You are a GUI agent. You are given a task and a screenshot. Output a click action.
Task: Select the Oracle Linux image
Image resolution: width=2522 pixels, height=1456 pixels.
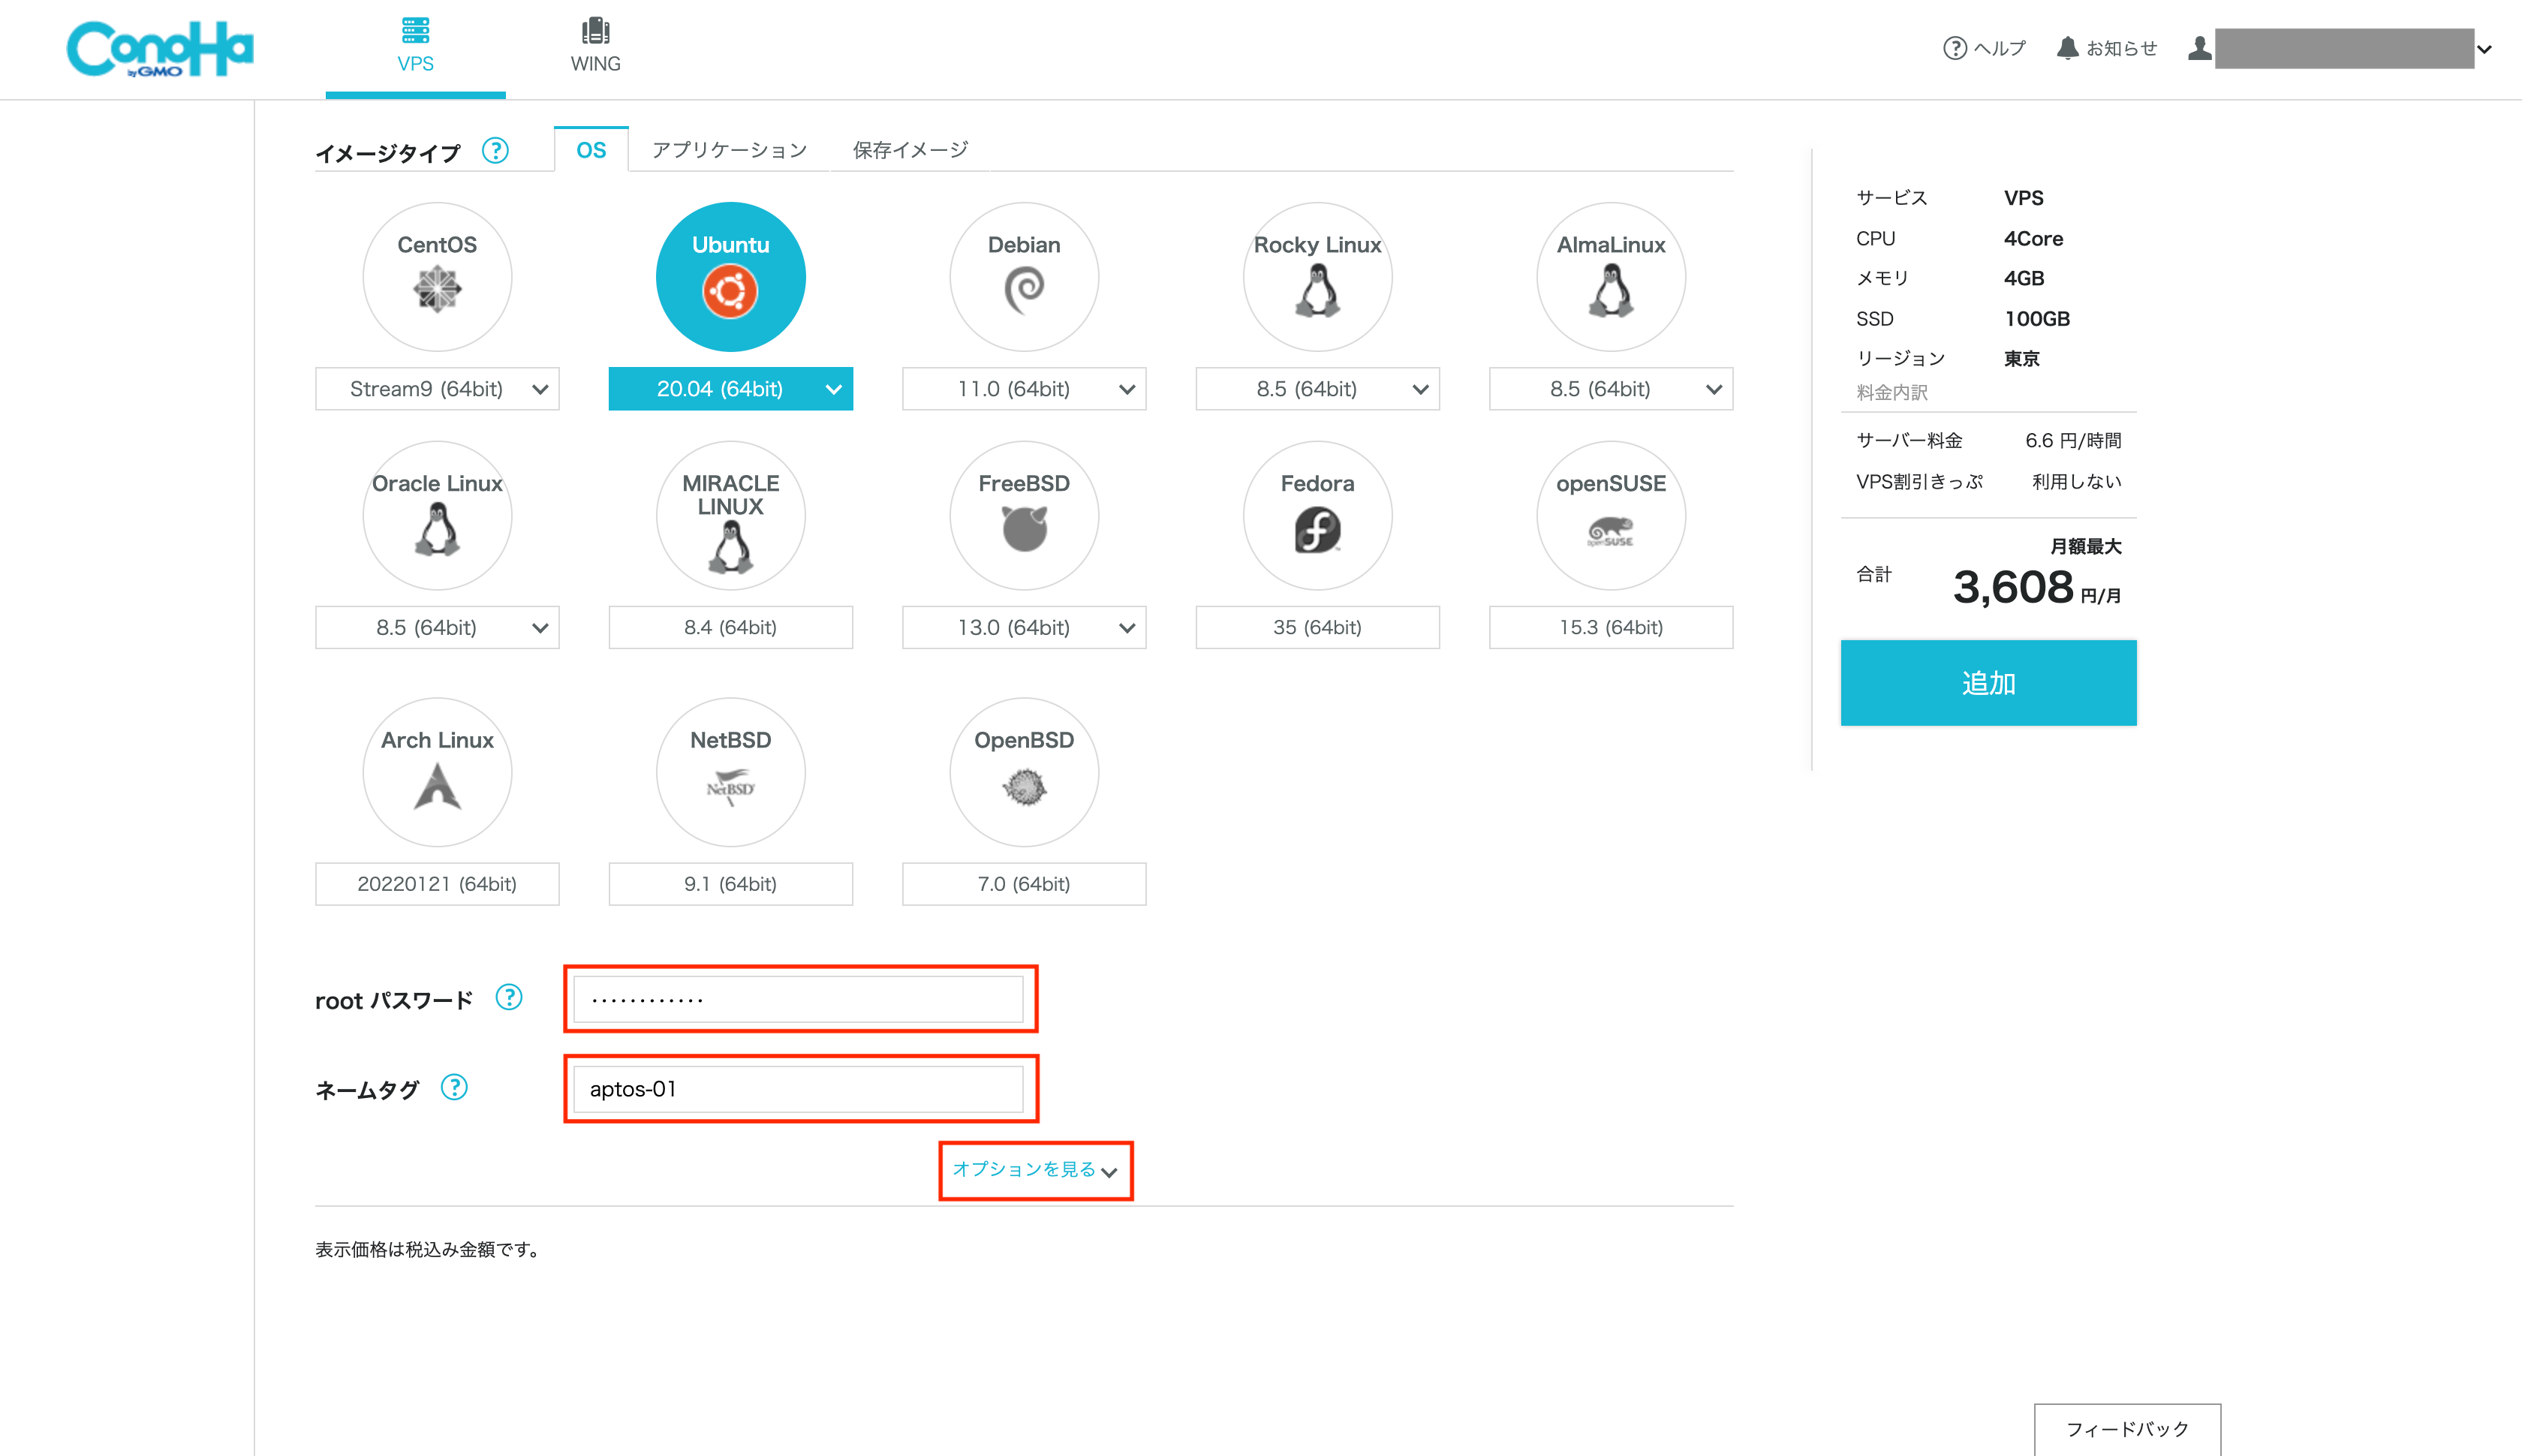437,516
